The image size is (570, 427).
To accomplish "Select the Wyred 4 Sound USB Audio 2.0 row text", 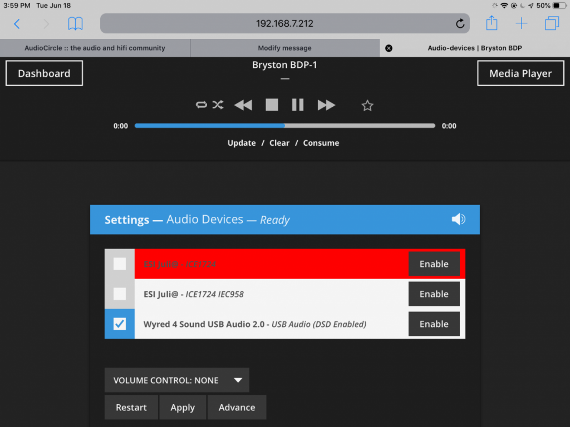I will point(255,324).
